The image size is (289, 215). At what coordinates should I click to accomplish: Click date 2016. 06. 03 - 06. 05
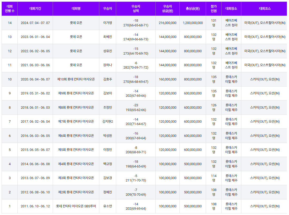35,136
